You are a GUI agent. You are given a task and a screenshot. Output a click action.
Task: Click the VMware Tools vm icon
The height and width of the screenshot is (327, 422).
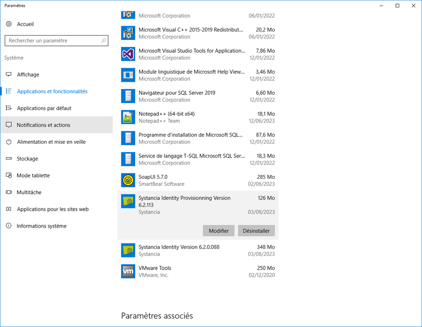pos(128,271)
